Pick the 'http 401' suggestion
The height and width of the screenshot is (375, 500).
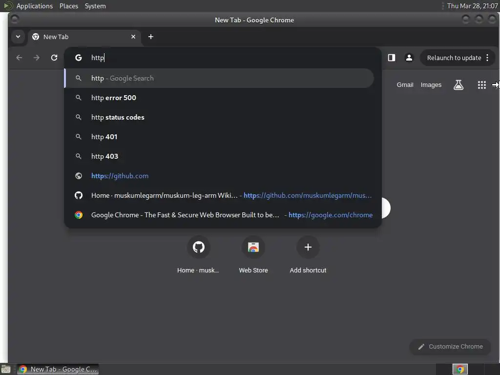point(219,137)
